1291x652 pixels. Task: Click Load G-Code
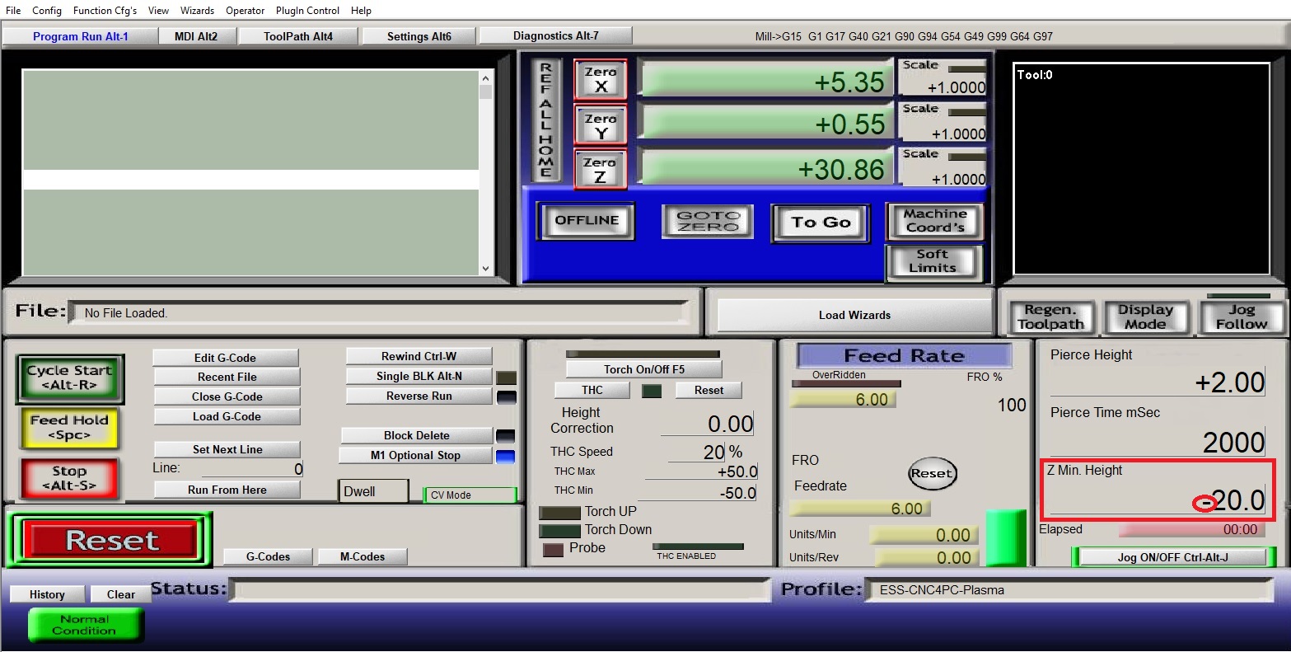point(226,416)
